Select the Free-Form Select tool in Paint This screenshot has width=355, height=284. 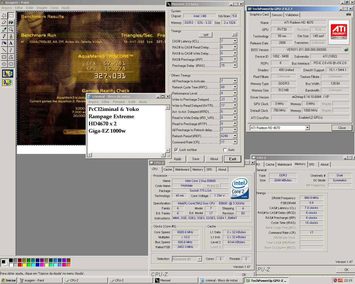point(4,16)
